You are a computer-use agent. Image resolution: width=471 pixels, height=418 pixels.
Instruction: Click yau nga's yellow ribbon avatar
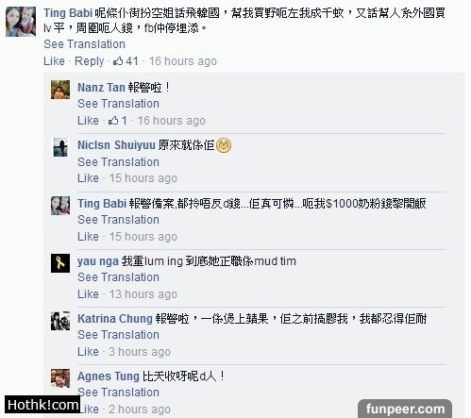60,263
